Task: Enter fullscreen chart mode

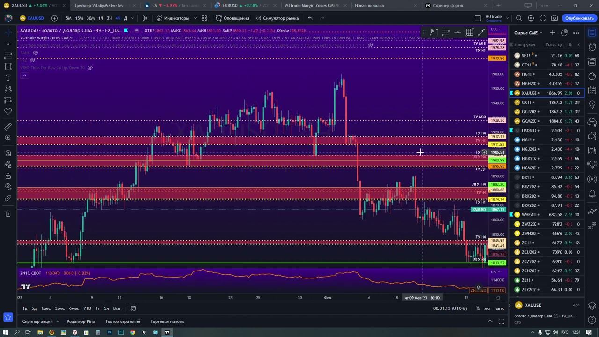Action: 543,18
